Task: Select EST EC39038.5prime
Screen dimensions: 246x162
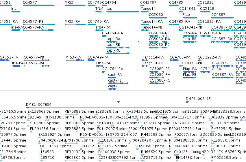Action: 110,112
